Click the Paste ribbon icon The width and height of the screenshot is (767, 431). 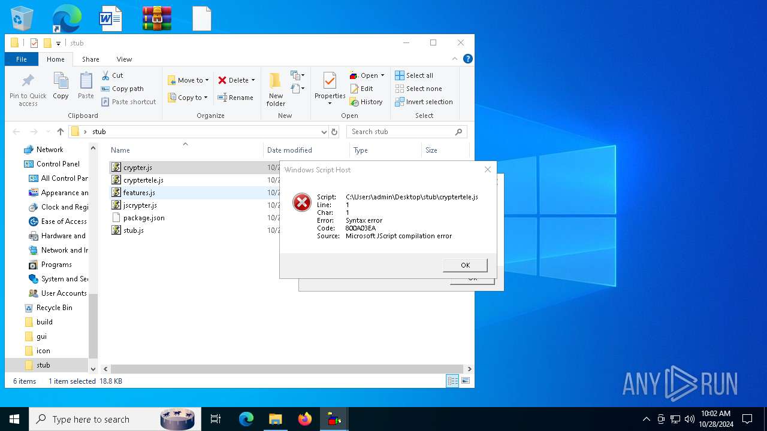86,86
